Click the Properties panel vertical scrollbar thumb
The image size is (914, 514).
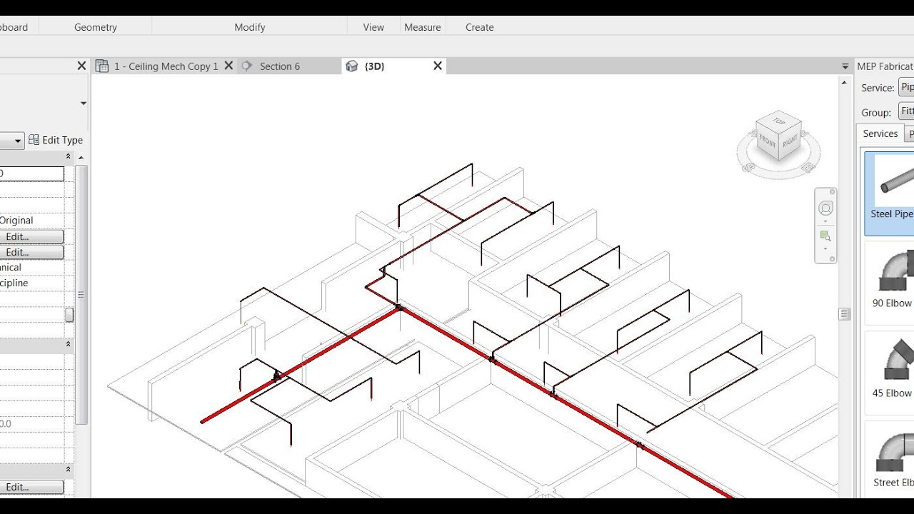81,294
